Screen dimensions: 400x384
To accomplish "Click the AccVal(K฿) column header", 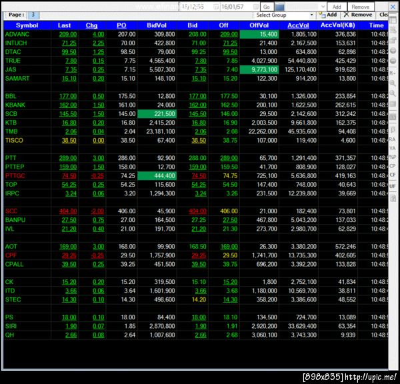I will [338, 25].
